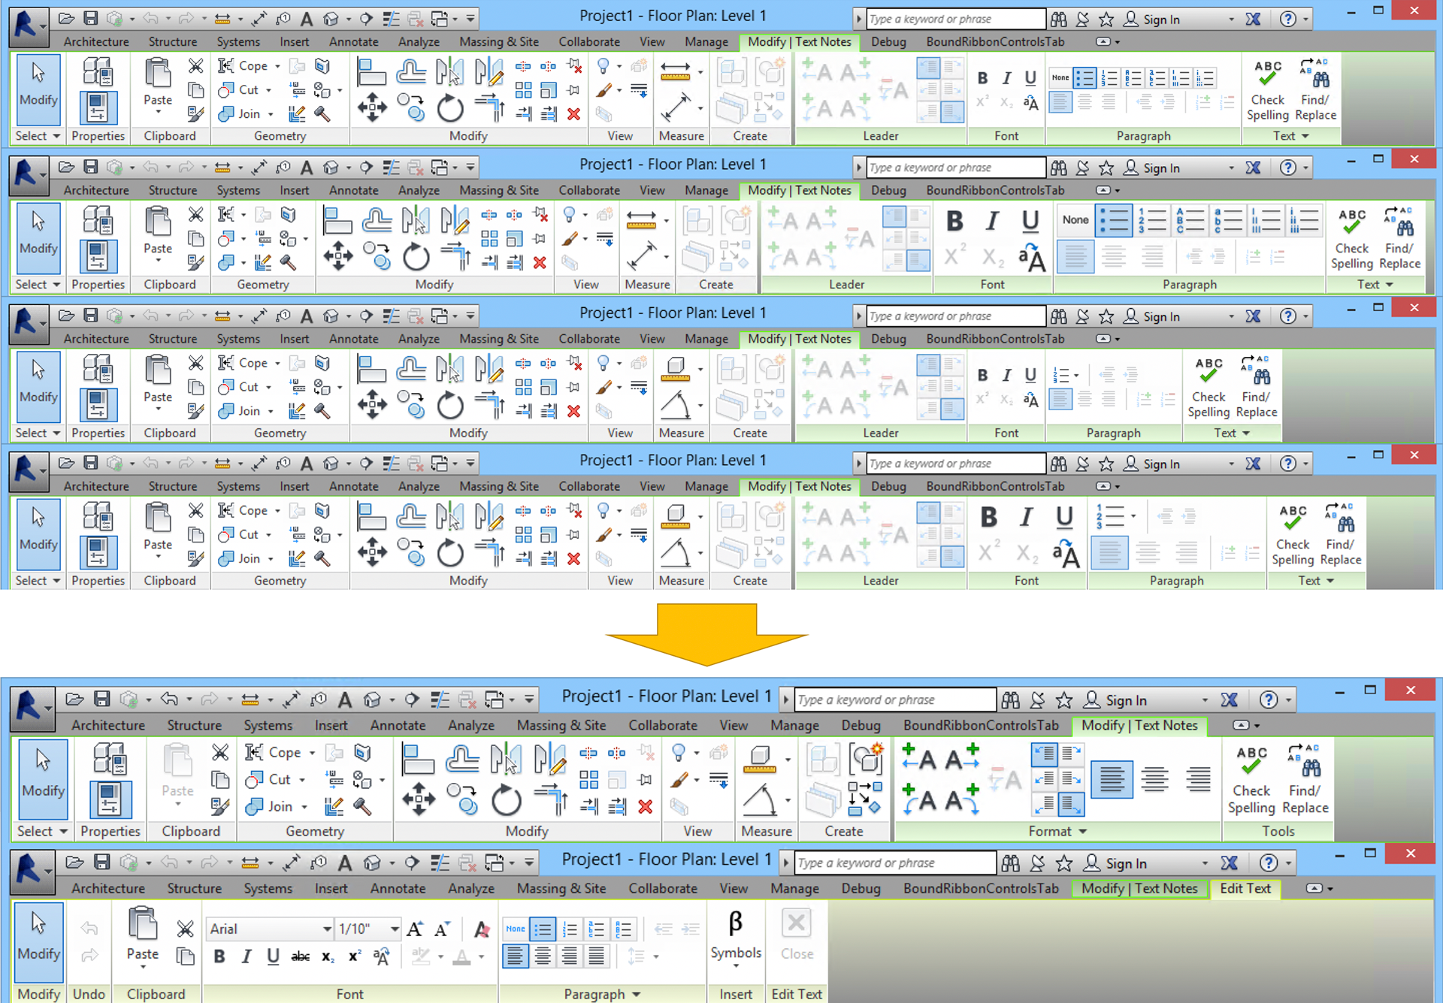Open Architecture tab in the Edit Text window

[108, 888]
